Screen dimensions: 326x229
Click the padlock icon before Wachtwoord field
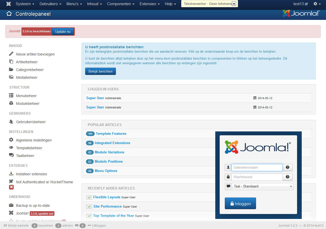pos(228,177)
